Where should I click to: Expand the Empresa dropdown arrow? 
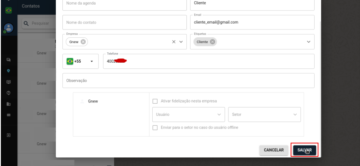pos(181,41)
